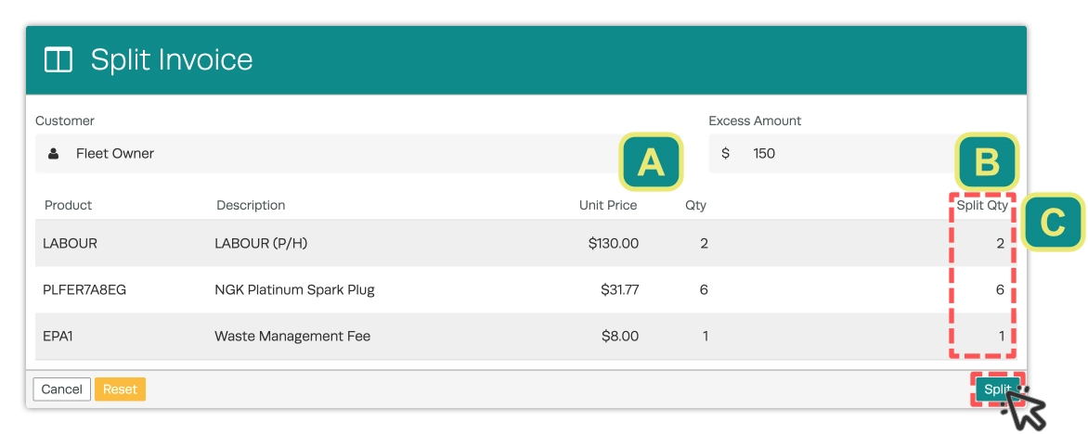Click the Product column header

tap(68, 205)
